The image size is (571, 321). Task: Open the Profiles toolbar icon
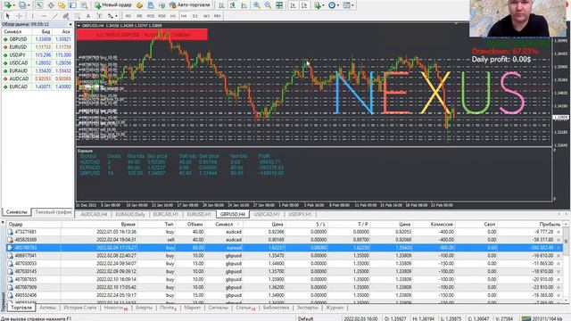22,5
